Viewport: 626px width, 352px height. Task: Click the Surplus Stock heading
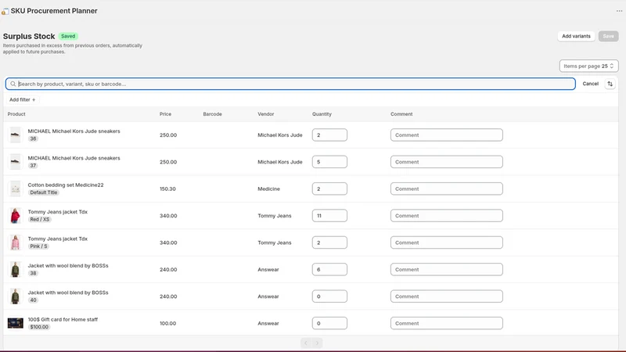point(29,36)
